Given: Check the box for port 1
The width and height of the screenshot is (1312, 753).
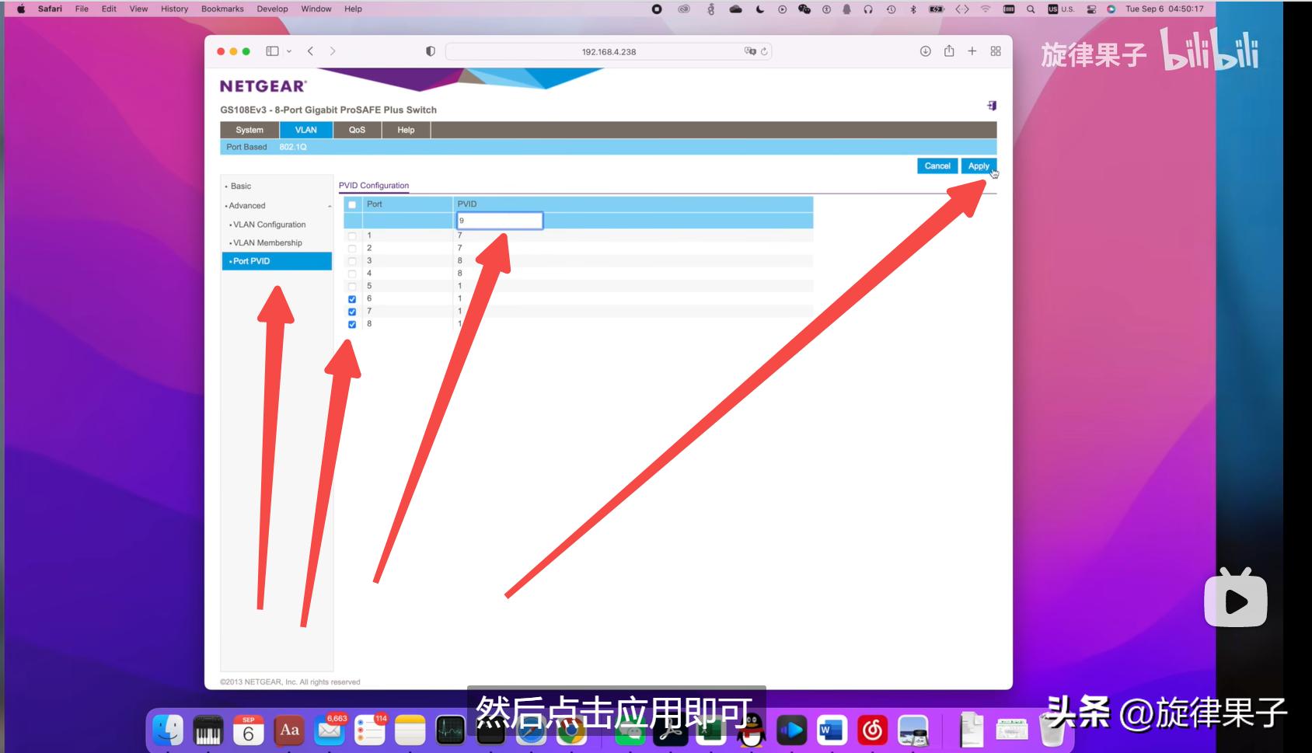Looking at the screenshot, I should click(352, 236).
